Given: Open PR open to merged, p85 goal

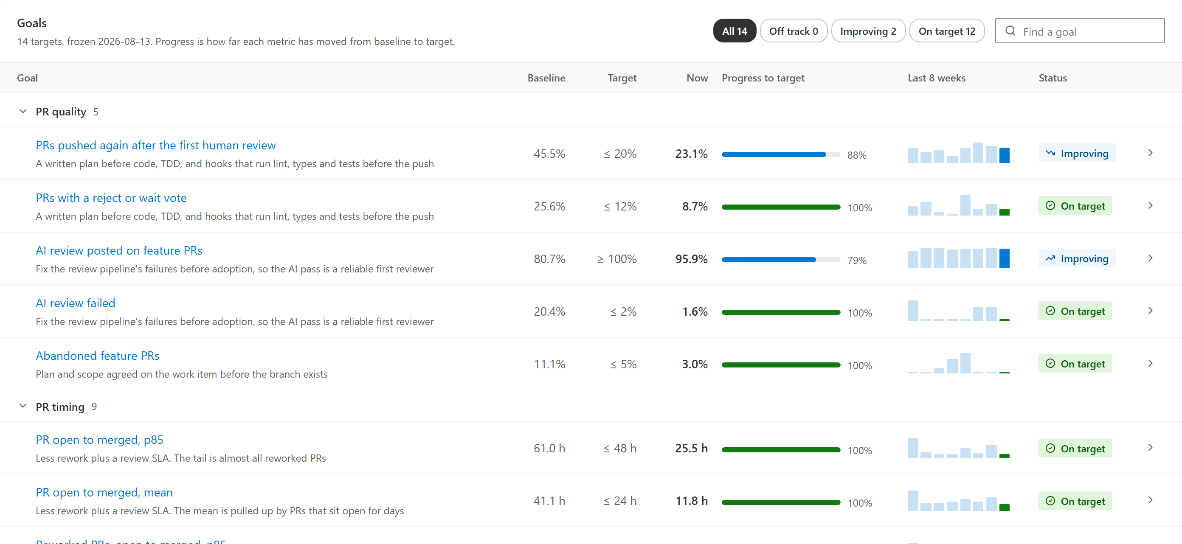Looking at the screenshot, I should (99, 440).
